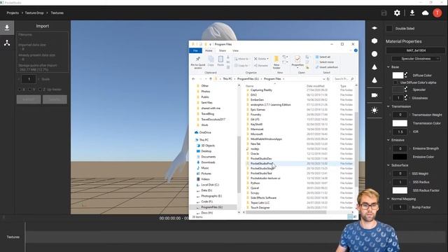Open the sun lighting settings icon
Screen dimensions: 448x252
tap(374, 111)
